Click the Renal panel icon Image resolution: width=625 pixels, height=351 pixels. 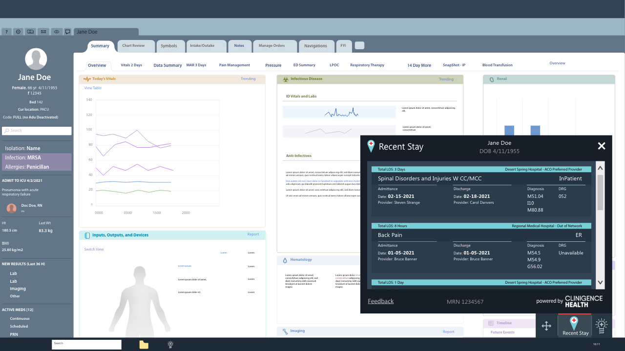(492, 79)
